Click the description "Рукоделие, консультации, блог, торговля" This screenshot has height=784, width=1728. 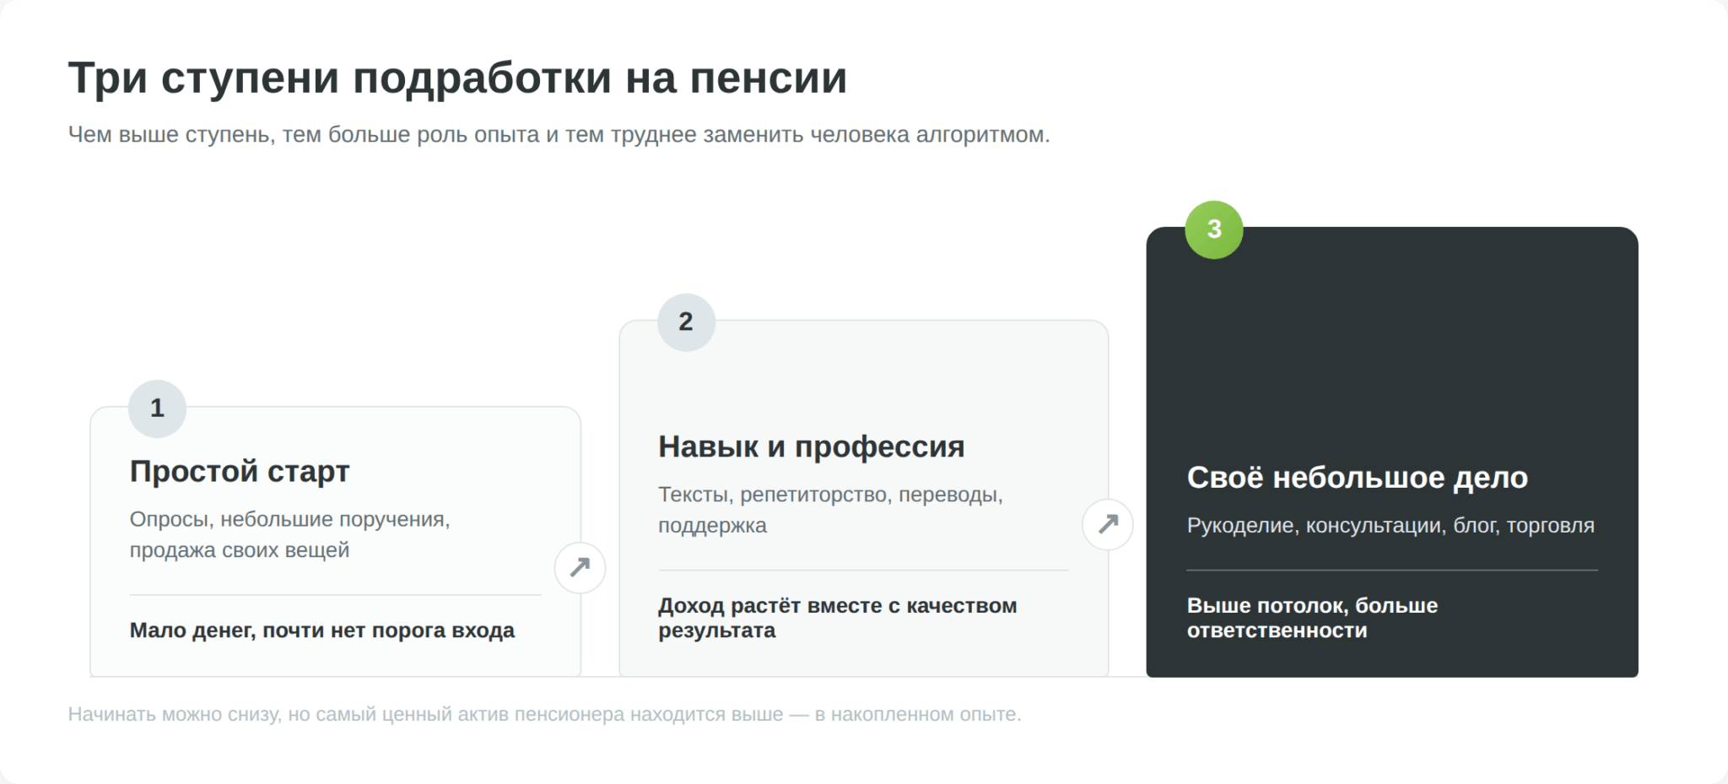click(x=1390, y=526)
